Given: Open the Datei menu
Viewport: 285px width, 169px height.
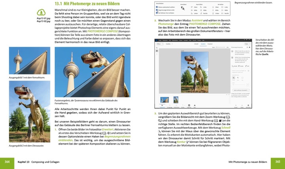Looking at the screenshot, I should 160,40.
